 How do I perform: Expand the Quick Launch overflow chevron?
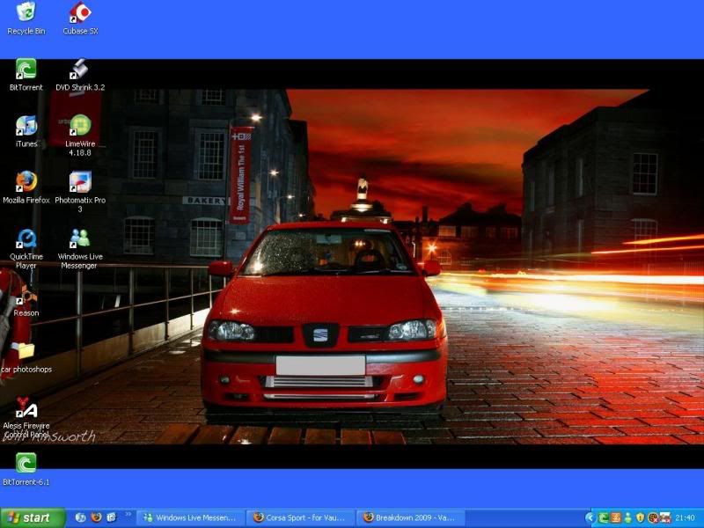(x=128, y=514)
